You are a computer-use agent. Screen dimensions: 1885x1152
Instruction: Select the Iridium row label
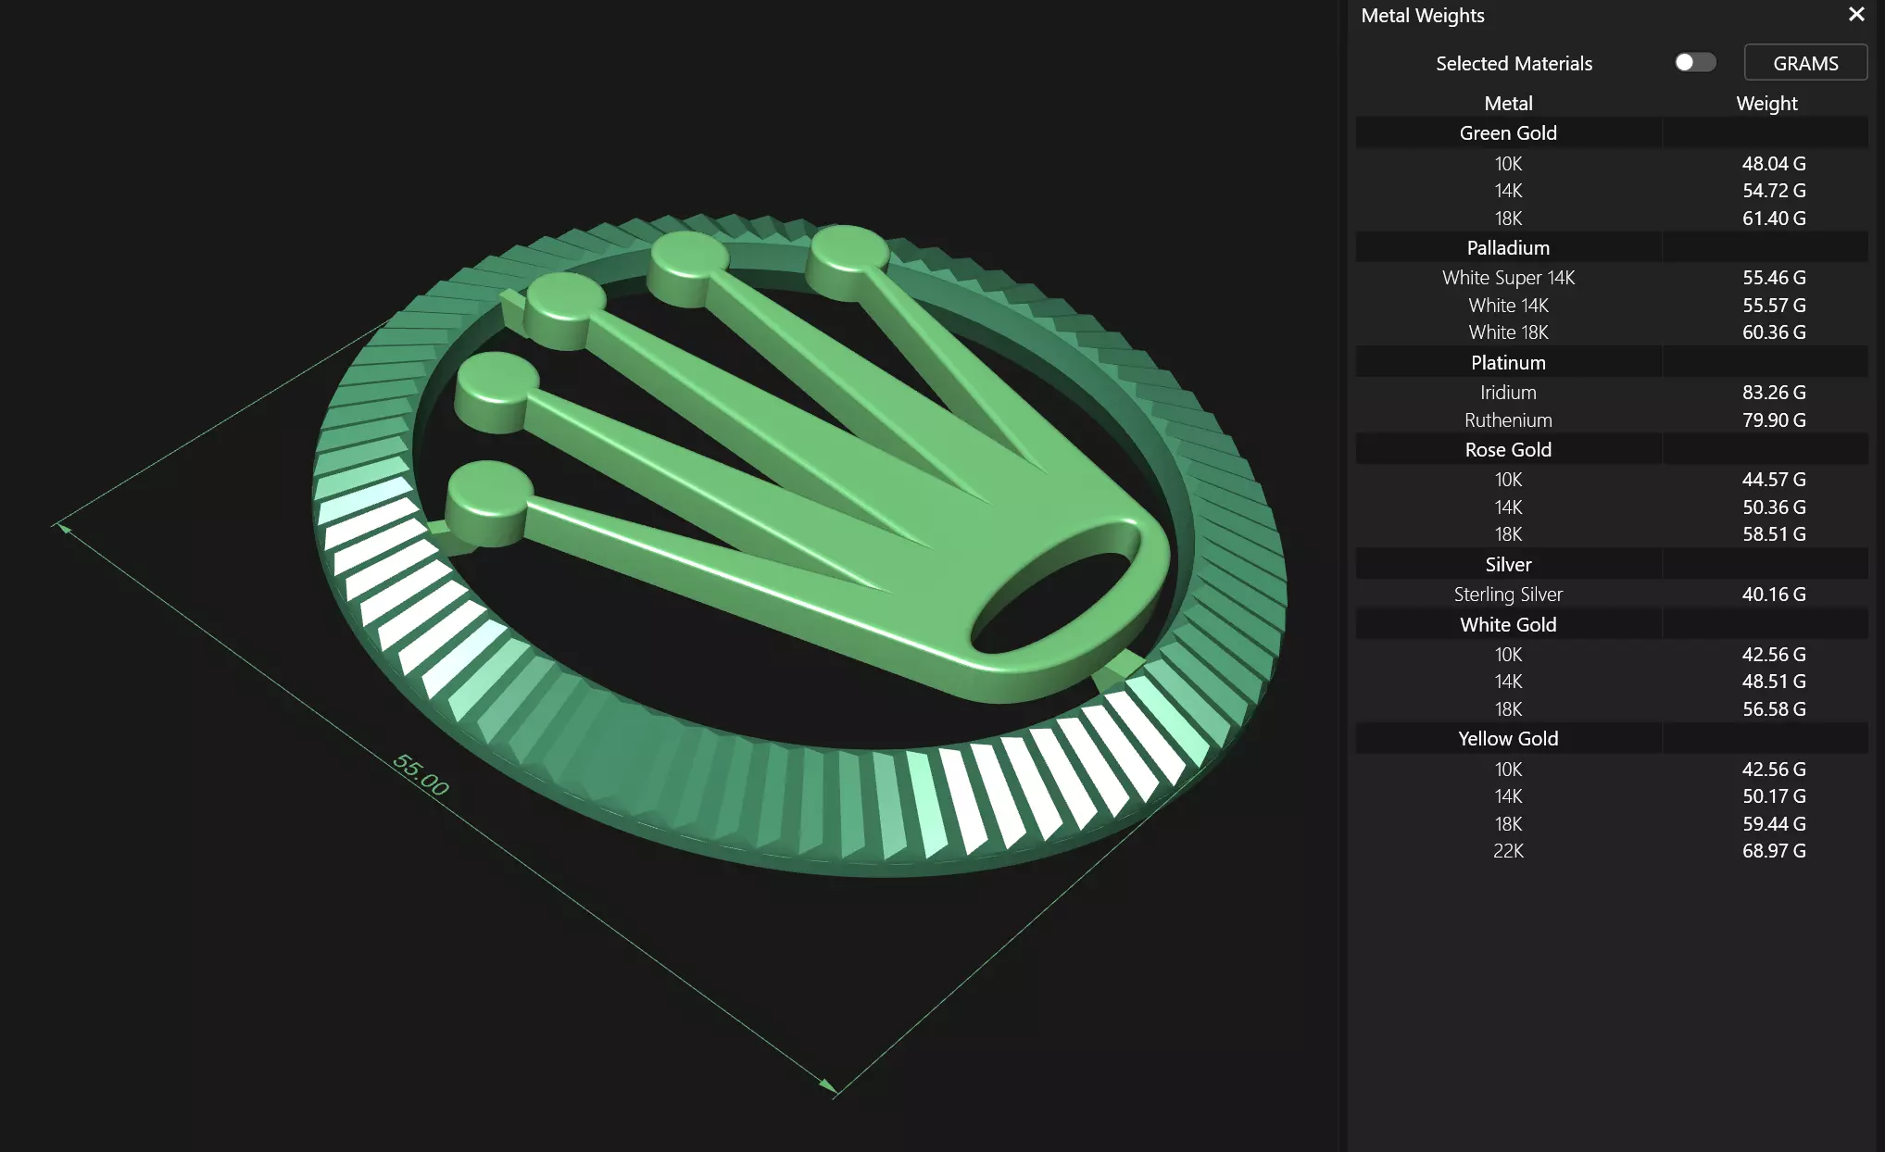click(1508, 393)
